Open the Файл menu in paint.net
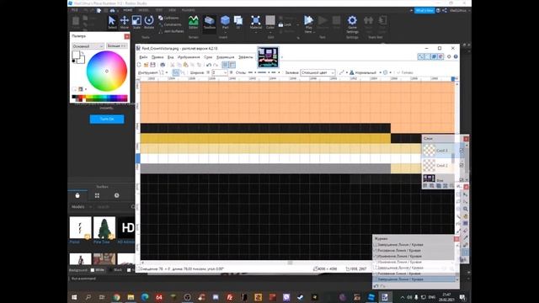The width and height of the screenshot is (539, 303). [x=143, y=57]
